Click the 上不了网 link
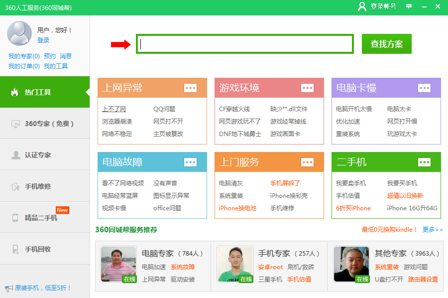Image resolution: width=448 pixels, height=298 pixels. pos(114,109)
